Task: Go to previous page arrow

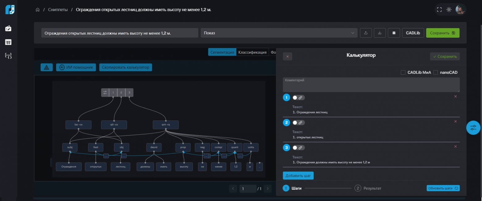Action: pos(233,189)
